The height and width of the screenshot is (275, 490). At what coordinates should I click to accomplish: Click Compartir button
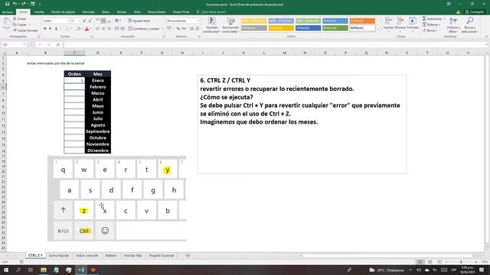click(475, 12)
